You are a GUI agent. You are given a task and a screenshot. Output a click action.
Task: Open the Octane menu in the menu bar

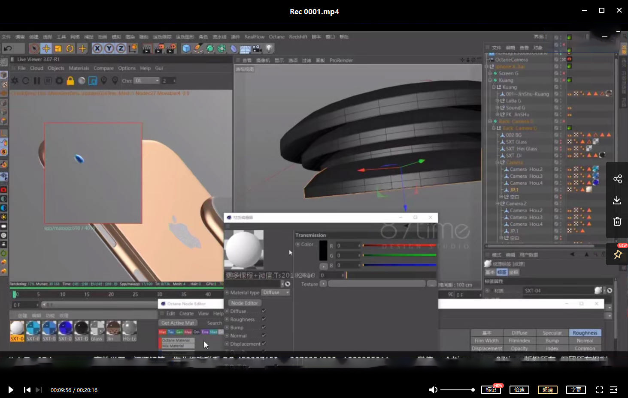pos(276,37)
